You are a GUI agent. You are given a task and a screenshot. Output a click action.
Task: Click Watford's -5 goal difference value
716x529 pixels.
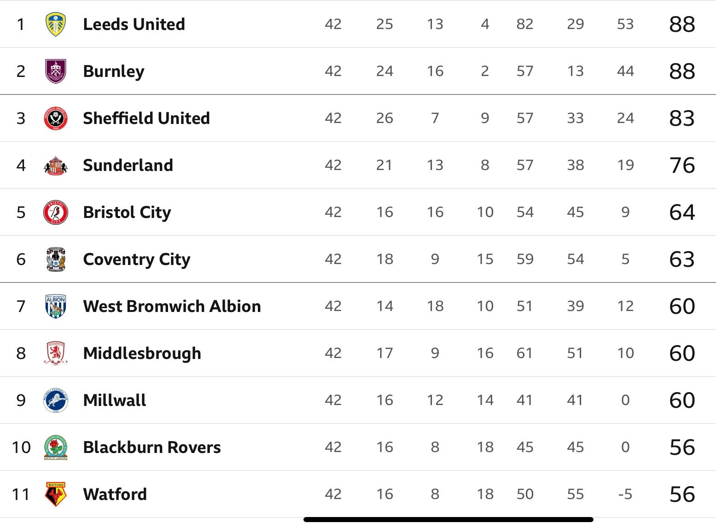tap(625, 494)
